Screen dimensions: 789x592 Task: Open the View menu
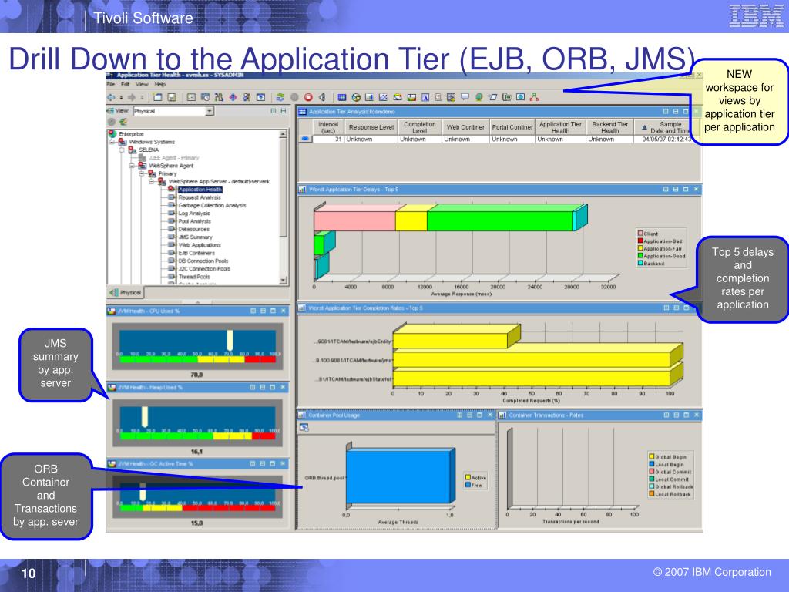click(142, 84)
